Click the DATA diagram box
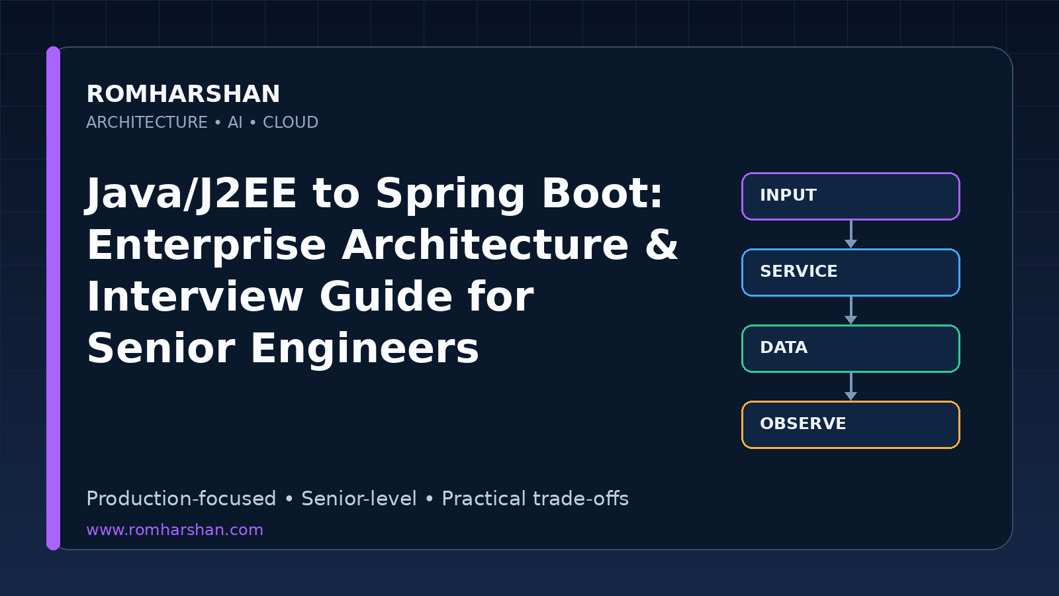1059x596 pixels. tap(851, 348)
